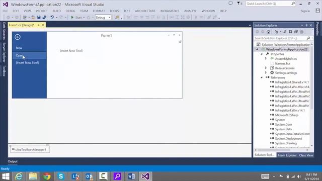Viewport: 322px width, 181px height.
Task: Open the Output panel tab
Action: pyautogui.click(x=13, y=161)
